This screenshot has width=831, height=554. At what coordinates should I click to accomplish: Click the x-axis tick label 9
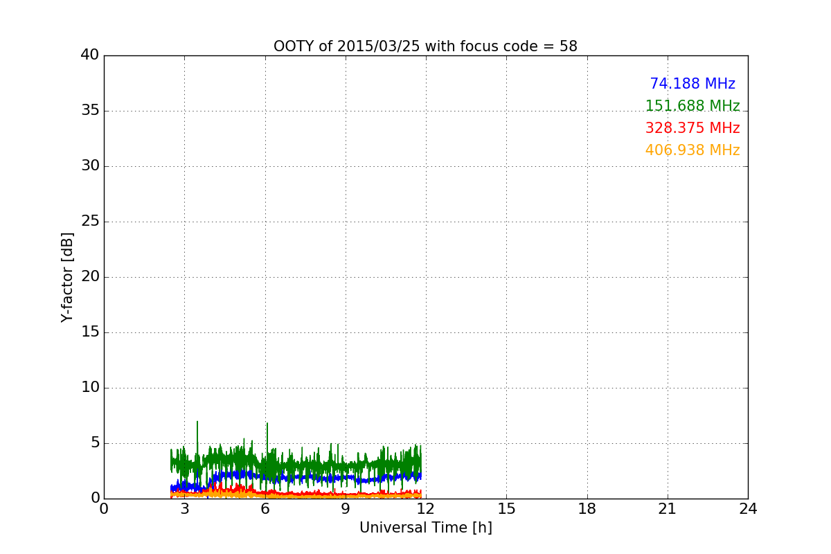(346, 509)
